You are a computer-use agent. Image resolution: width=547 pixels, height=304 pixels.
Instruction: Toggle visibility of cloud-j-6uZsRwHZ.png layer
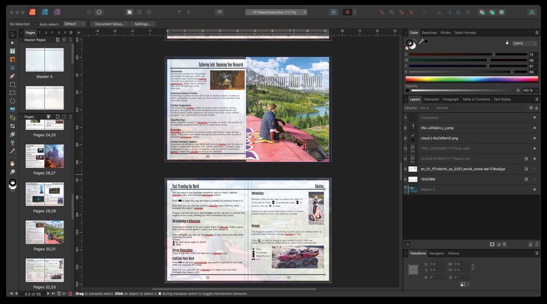pos(534,138)
